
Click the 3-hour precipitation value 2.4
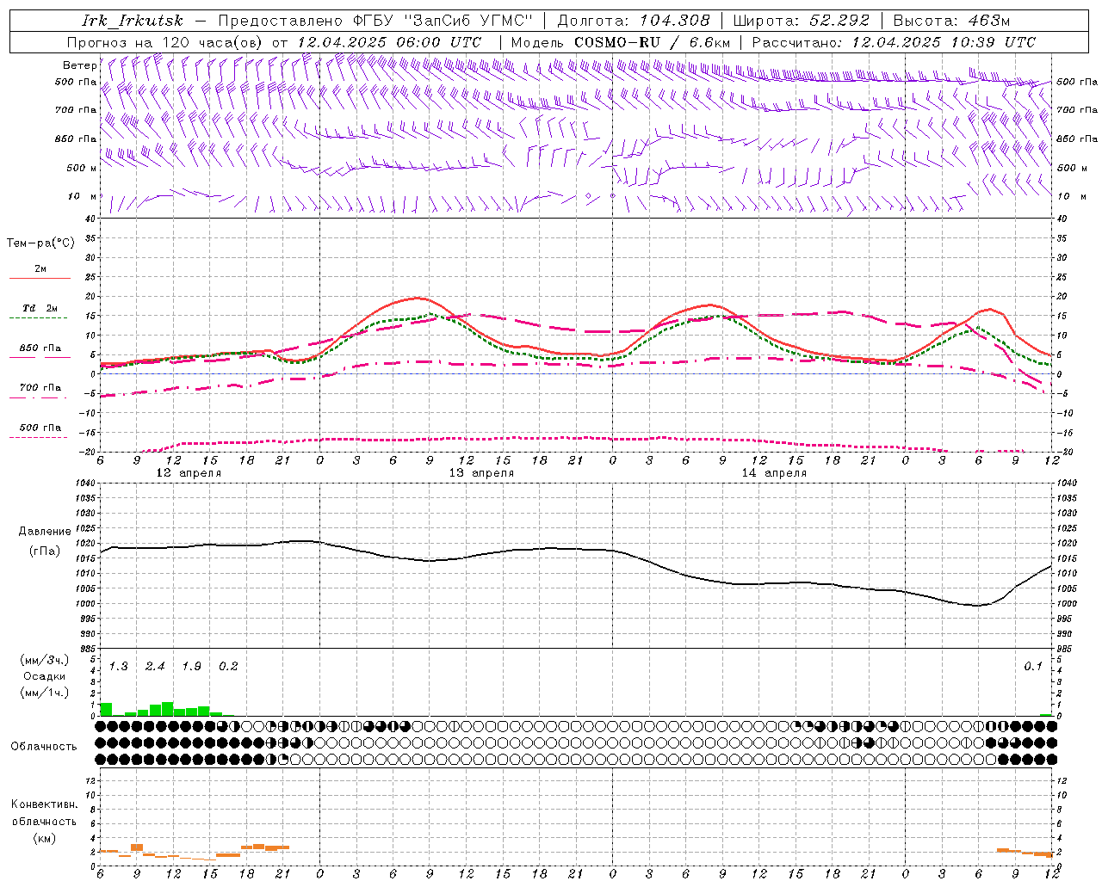point(155,667)
